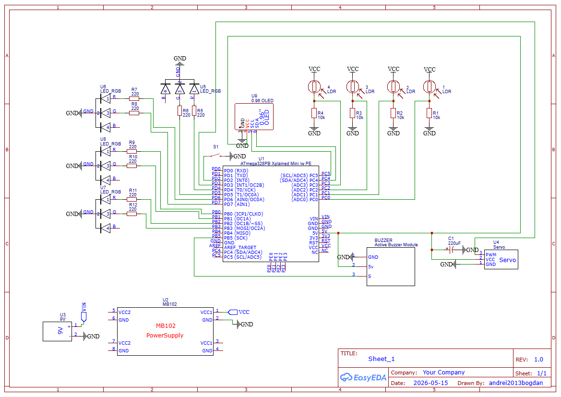The width and height of the screenshot is (561, 397).
Task: Select resistor R1 10k symbol
Action: pyautogui.click(x=430, y=113)
